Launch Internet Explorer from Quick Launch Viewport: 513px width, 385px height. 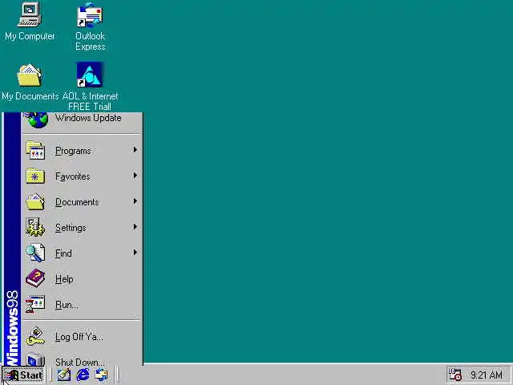(83, 375)
